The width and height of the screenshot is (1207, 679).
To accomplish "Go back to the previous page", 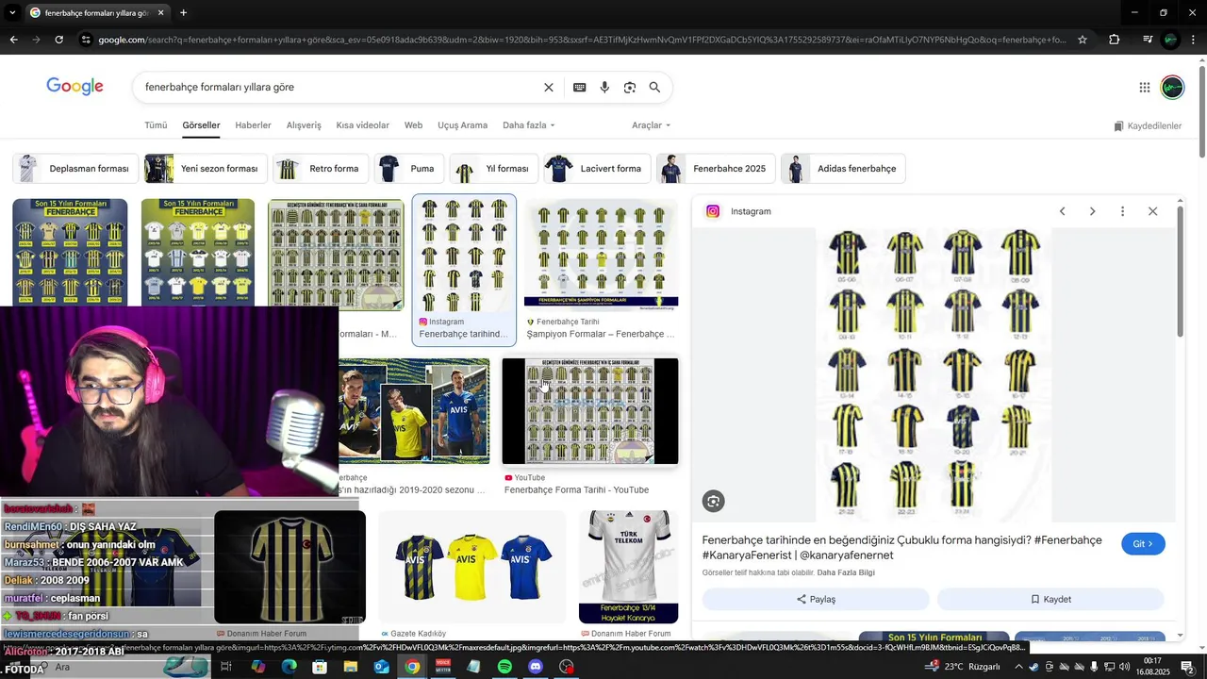I will tap(13, 40).
